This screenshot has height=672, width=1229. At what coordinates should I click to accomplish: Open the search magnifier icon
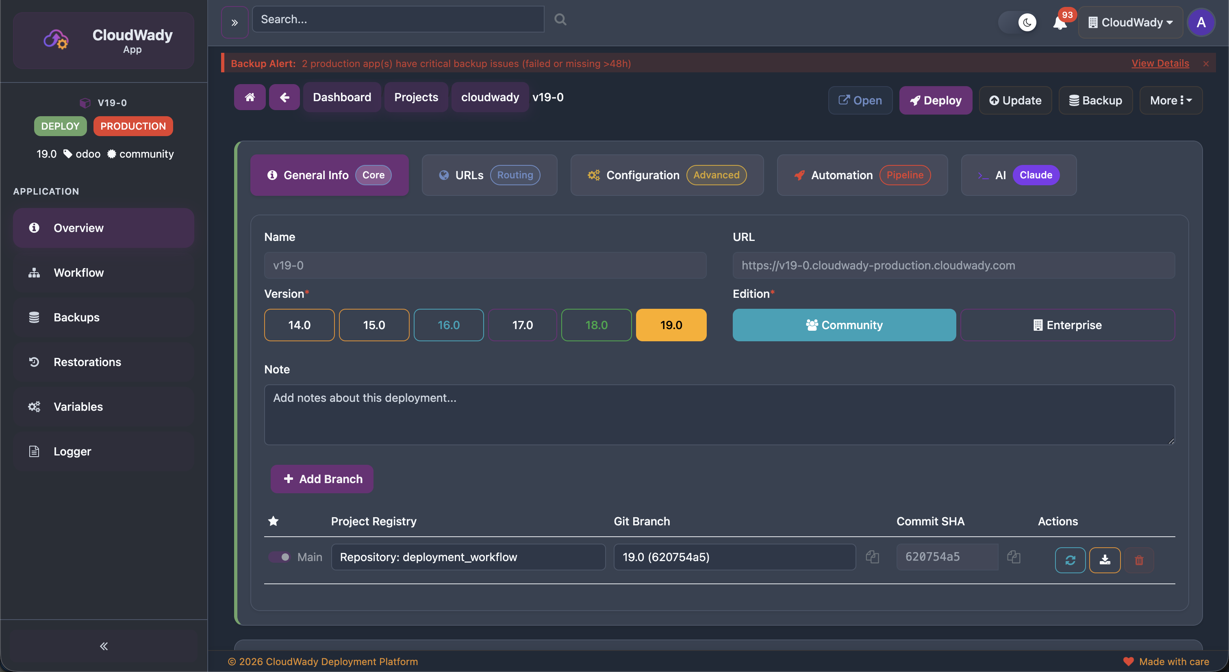[x=560, y=19]
